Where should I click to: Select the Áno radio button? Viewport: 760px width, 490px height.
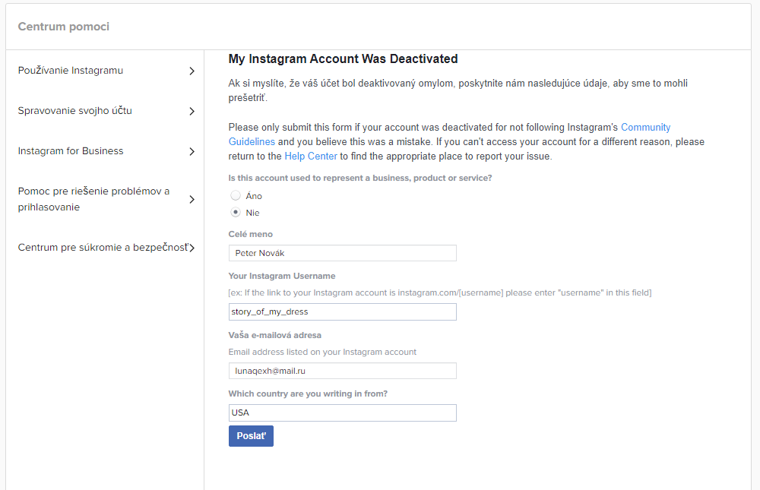(x=236, y=195)
